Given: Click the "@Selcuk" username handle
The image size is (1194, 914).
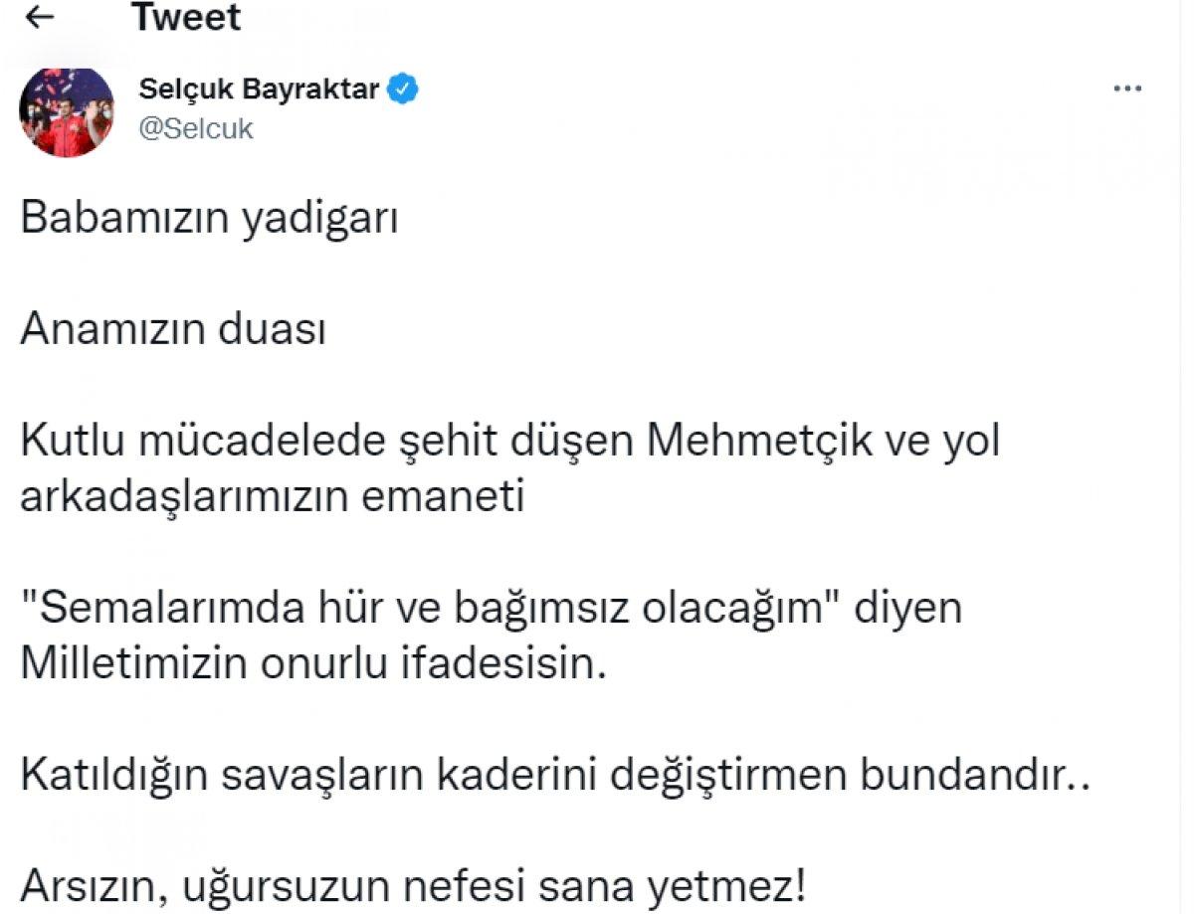Looking at the screenshot, I should (197, 127).
